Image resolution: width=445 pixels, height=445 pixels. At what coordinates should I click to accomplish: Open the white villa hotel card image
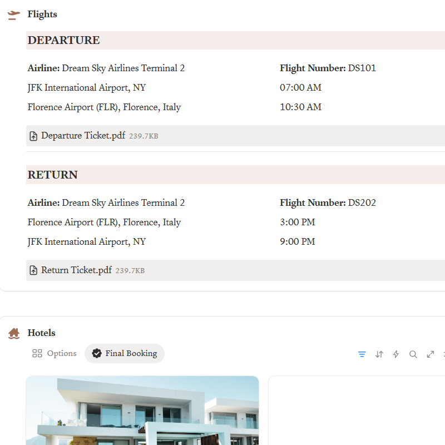coord(142,411)
